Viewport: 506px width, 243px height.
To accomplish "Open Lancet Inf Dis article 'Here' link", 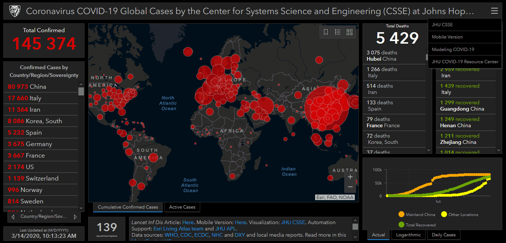I will tap(188, 222).
